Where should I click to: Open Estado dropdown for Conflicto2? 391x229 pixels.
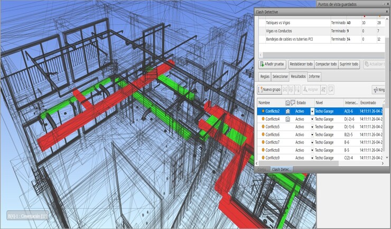(312, 111)
